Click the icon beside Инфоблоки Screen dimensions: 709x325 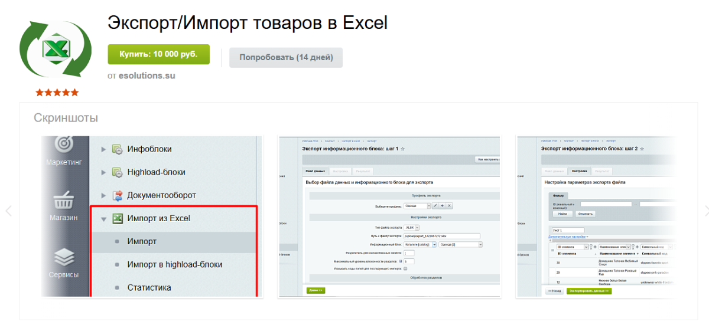click(117, 149)
